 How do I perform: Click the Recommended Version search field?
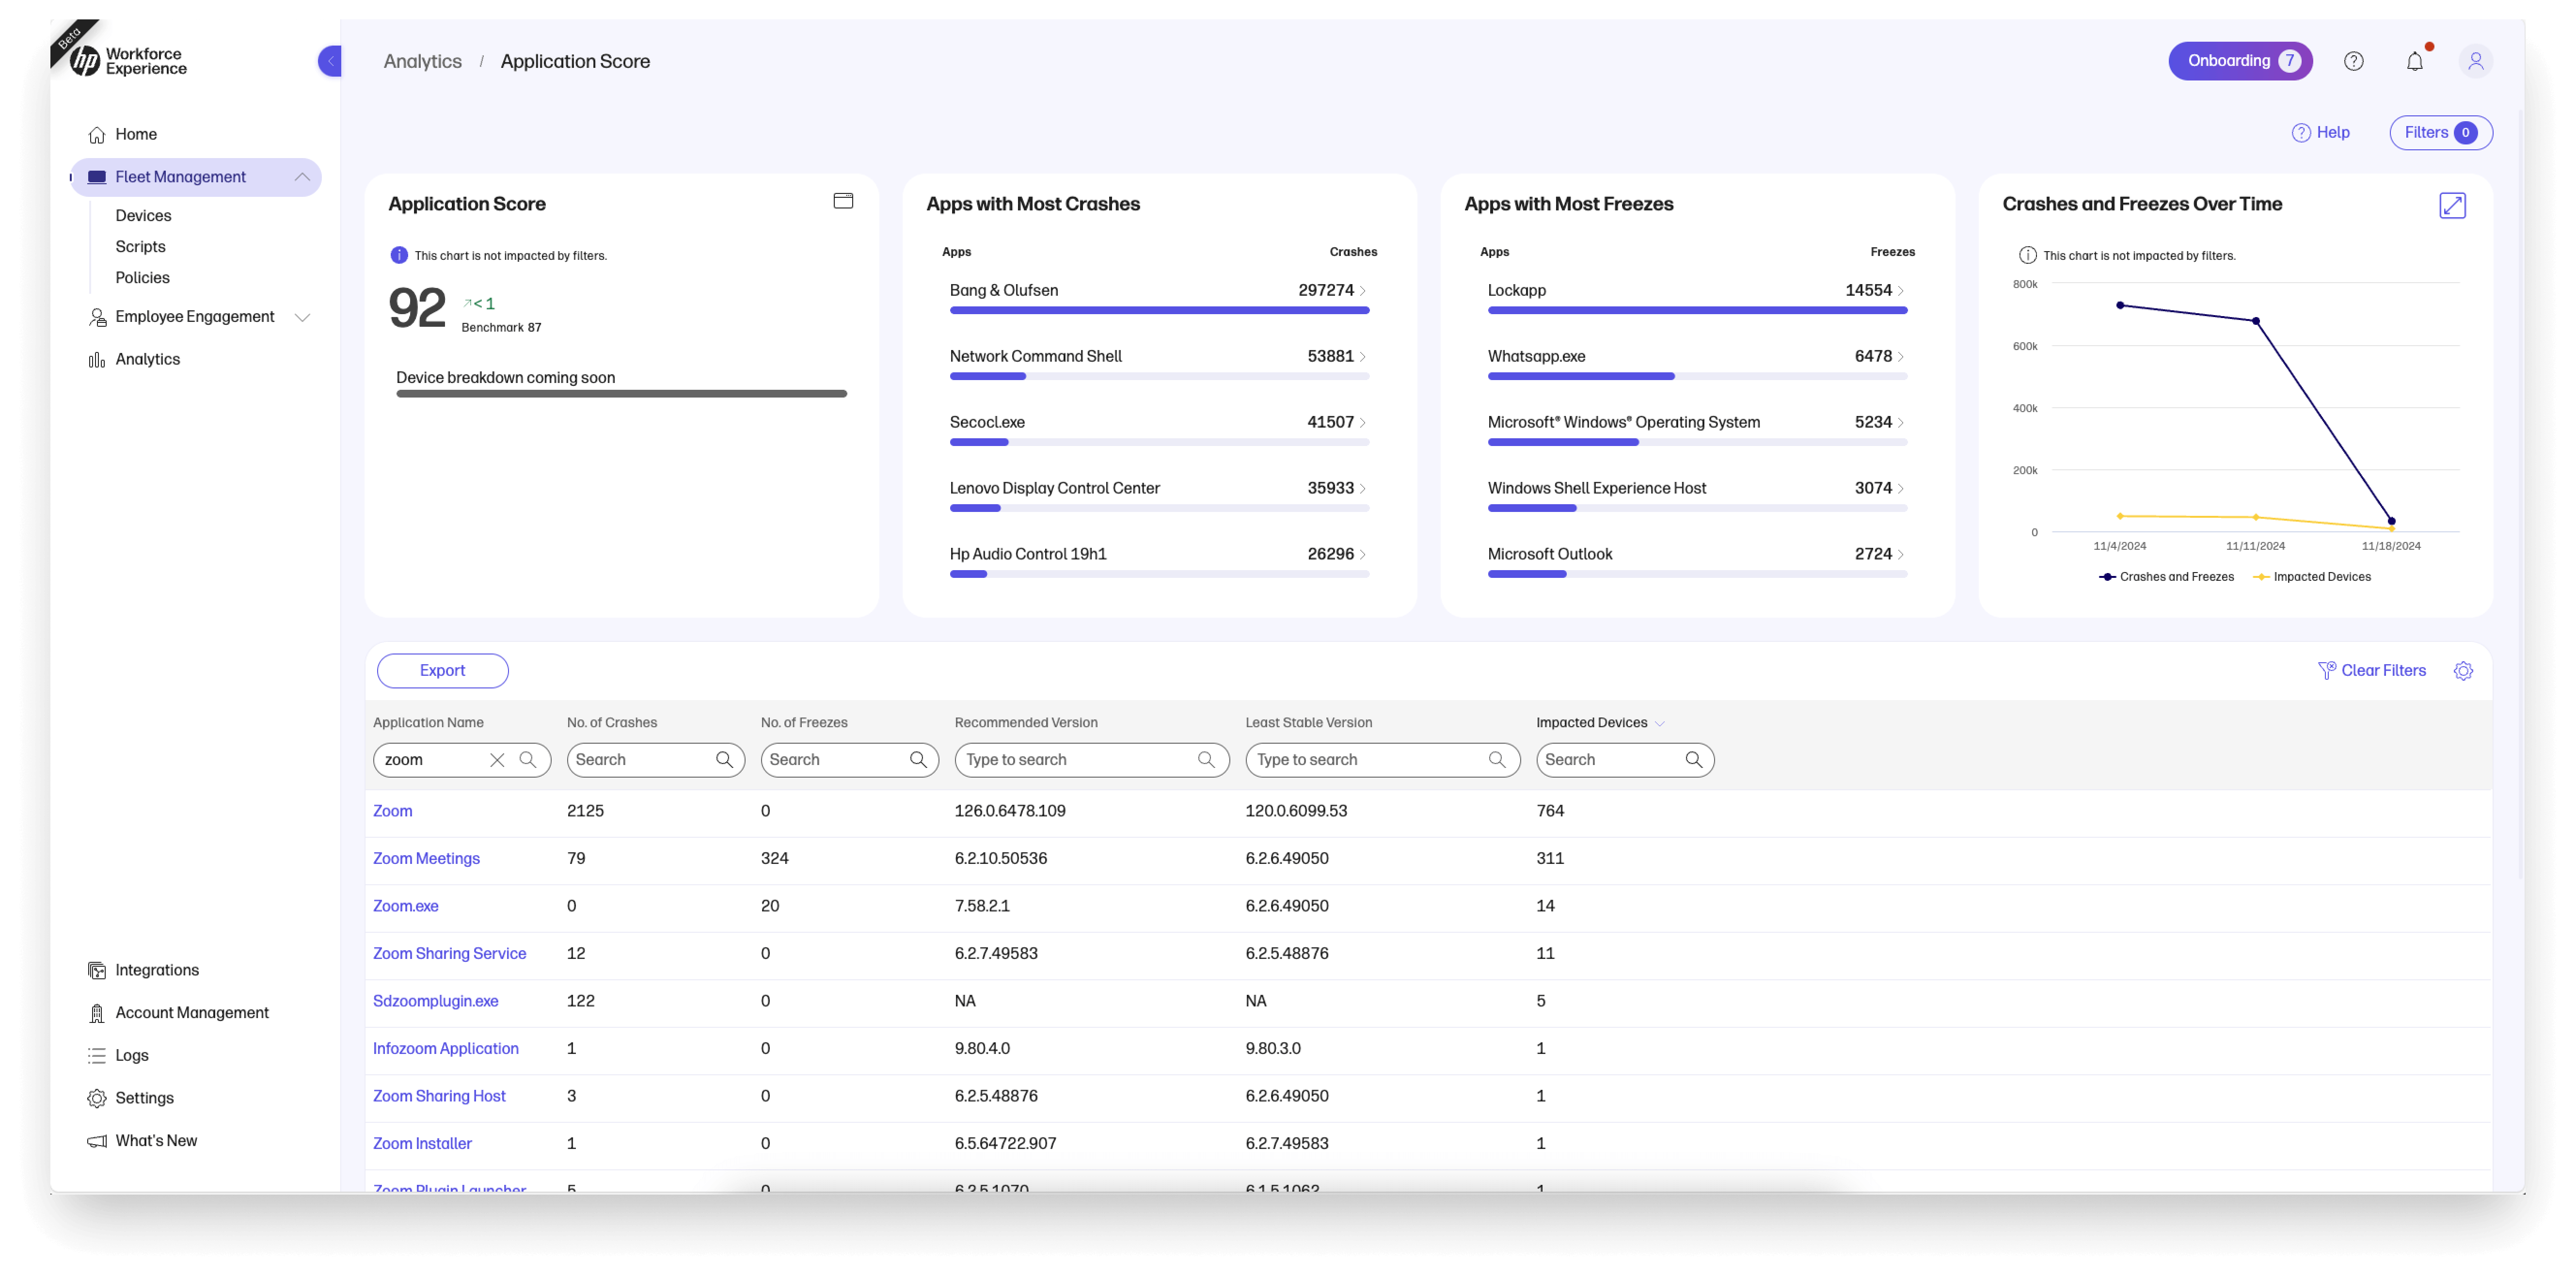1092,760
